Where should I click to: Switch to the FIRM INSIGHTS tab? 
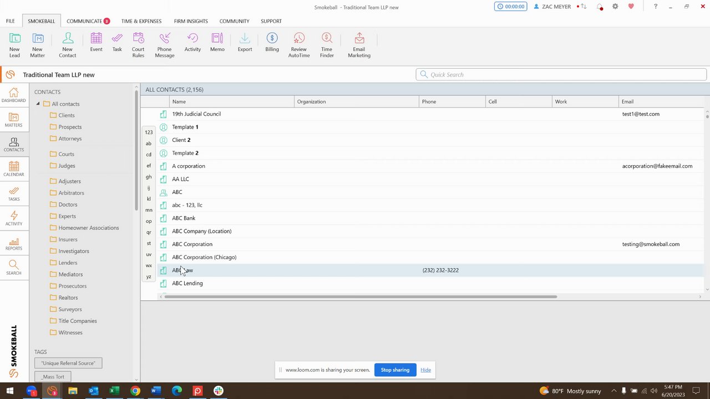191,21
